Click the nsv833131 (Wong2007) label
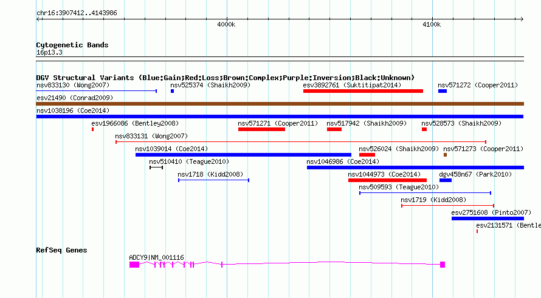541x298 pixels. point(151,136)
